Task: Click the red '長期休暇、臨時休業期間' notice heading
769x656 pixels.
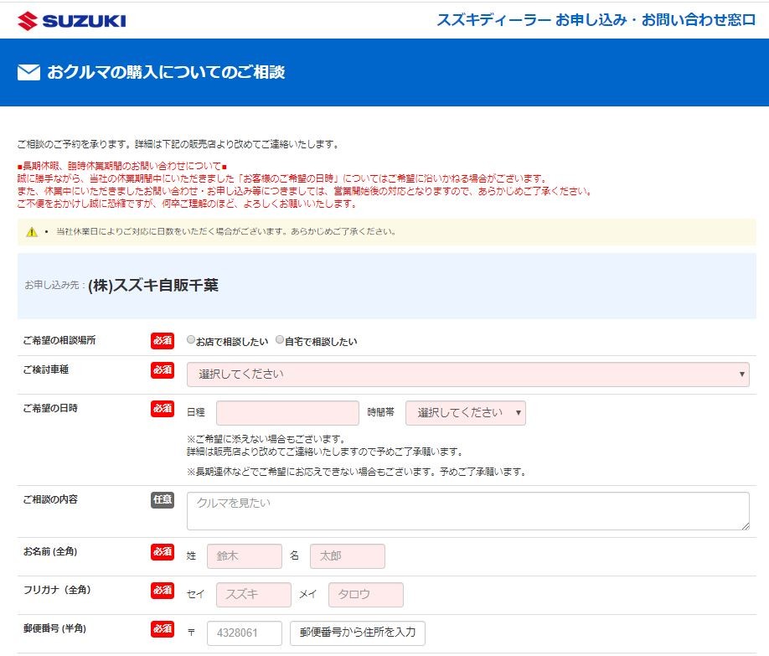Action: [121, 166]
